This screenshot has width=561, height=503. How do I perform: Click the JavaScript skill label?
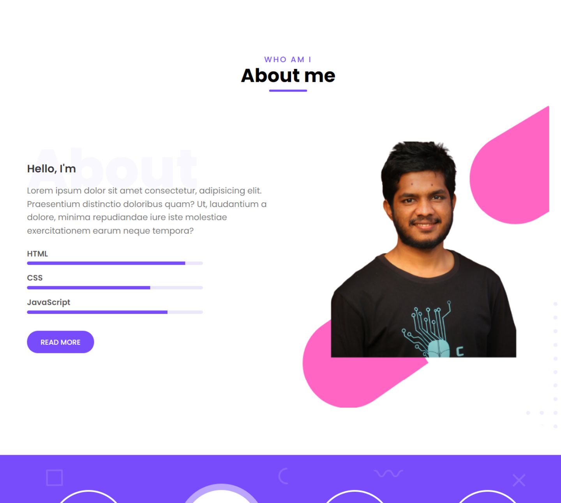click(x=49, y=302)
